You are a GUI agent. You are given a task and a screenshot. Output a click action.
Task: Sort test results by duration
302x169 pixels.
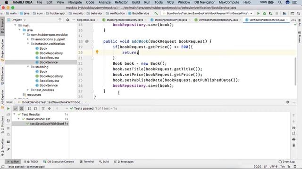[x=36, y=108]
